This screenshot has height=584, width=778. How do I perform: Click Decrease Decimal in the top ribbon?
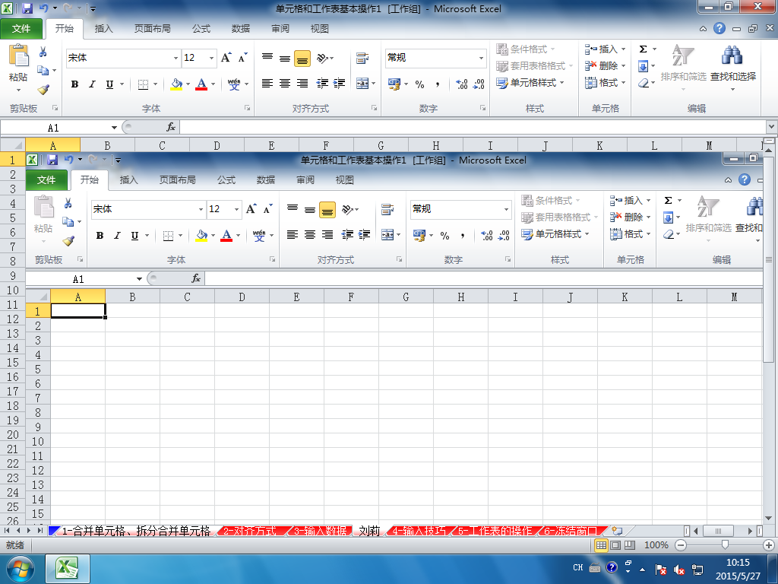click(x=479, y=84)
